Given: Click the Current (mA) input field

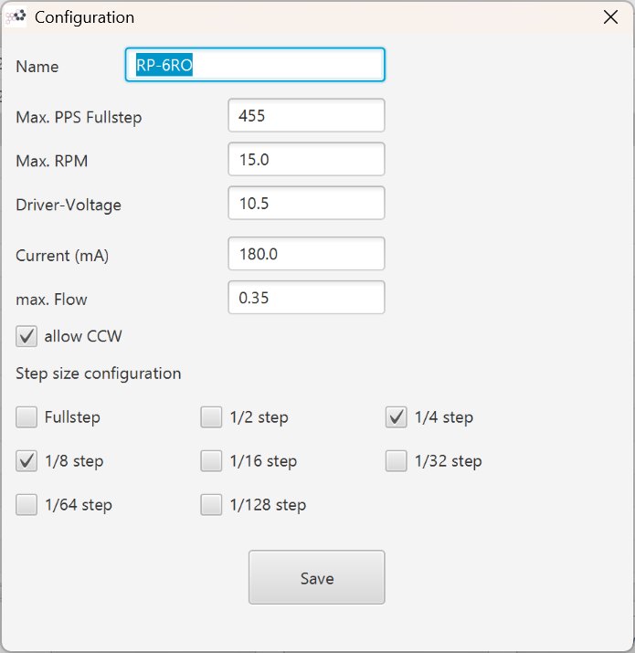Looking at the screenshot, I should [306, 255].
